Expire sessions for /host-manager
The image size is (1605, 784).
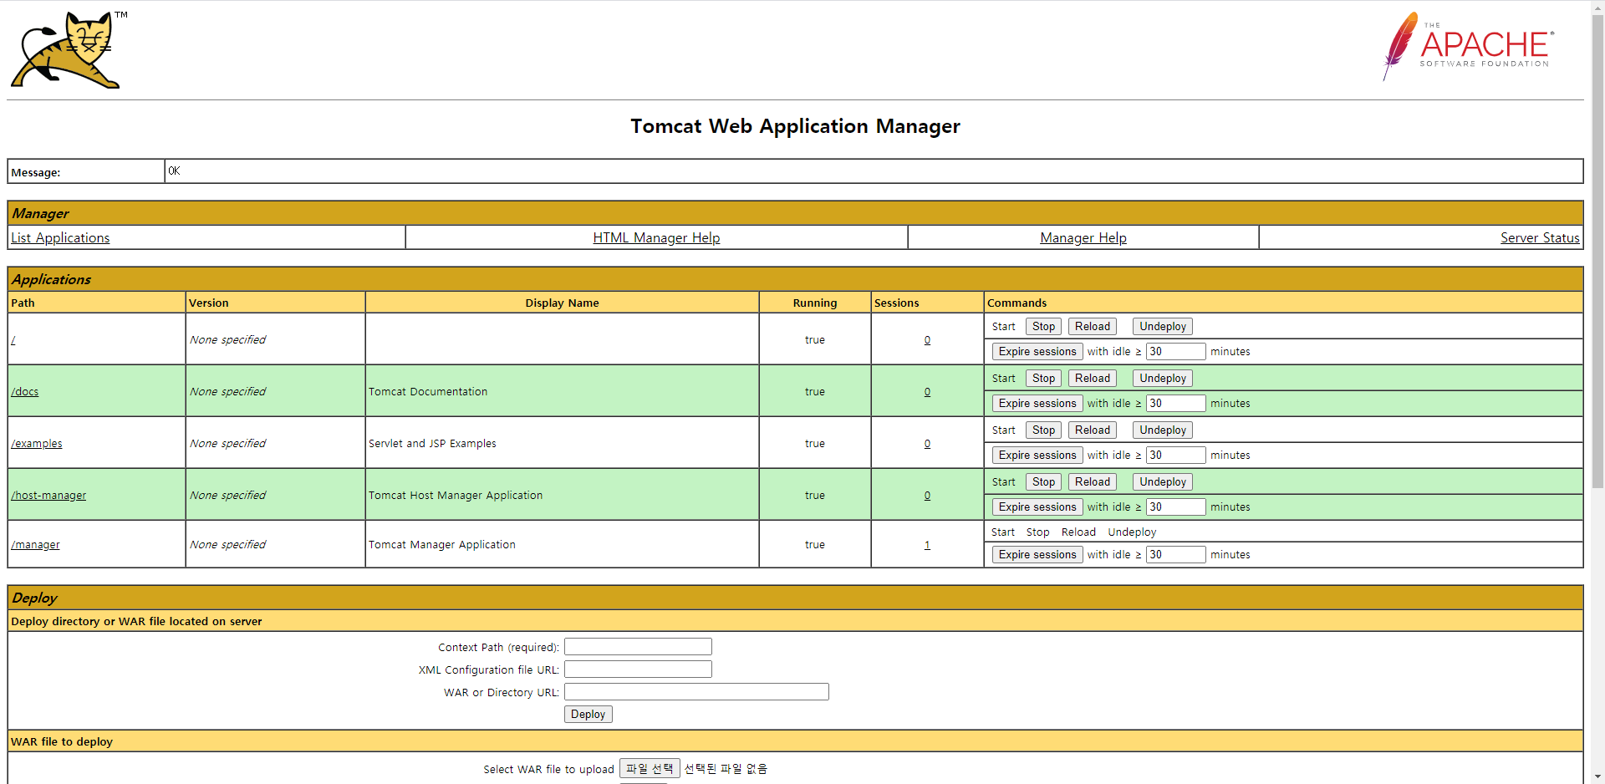click(1037, 507)
